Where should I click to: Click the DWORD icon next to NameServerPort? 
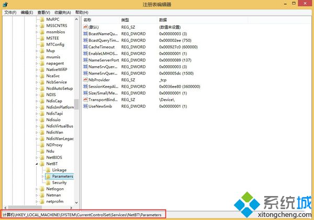(x=85, y=60)
